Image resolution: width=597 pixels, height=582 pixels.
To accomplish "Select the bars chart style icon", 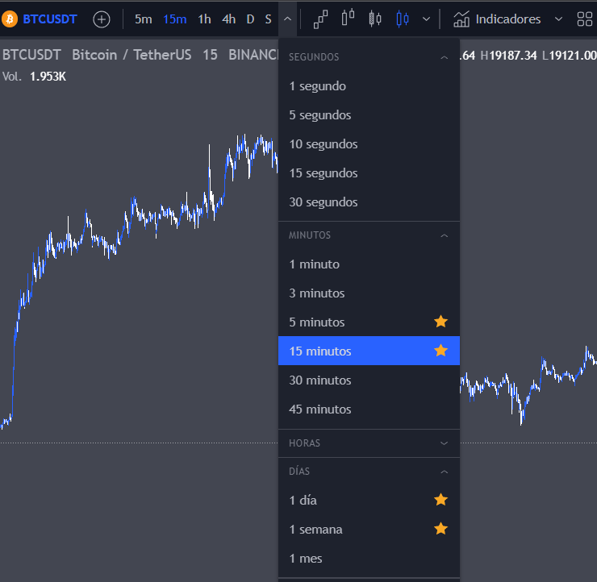I will coord(348,18).
